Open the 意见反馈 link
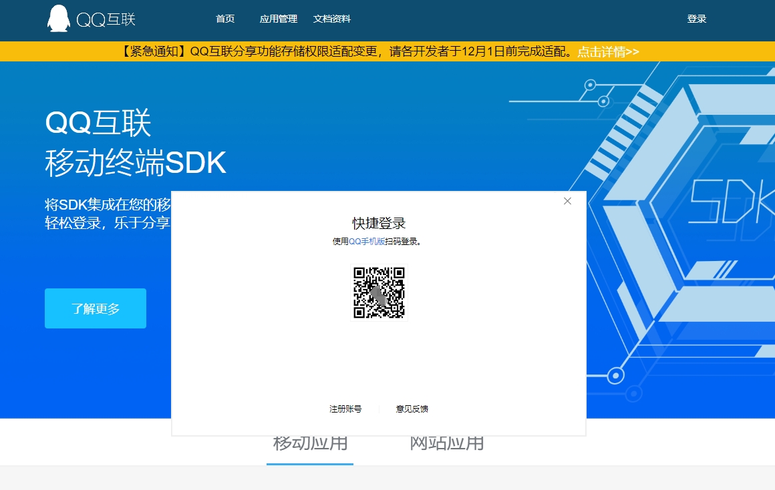This screenshot has height=490, width=775. pos(412,409)
